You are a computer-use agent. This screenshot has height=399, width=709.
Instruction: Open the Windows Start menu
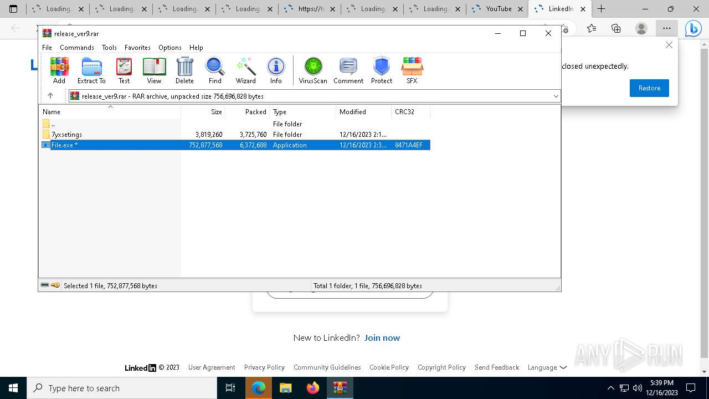click(13, 388)
